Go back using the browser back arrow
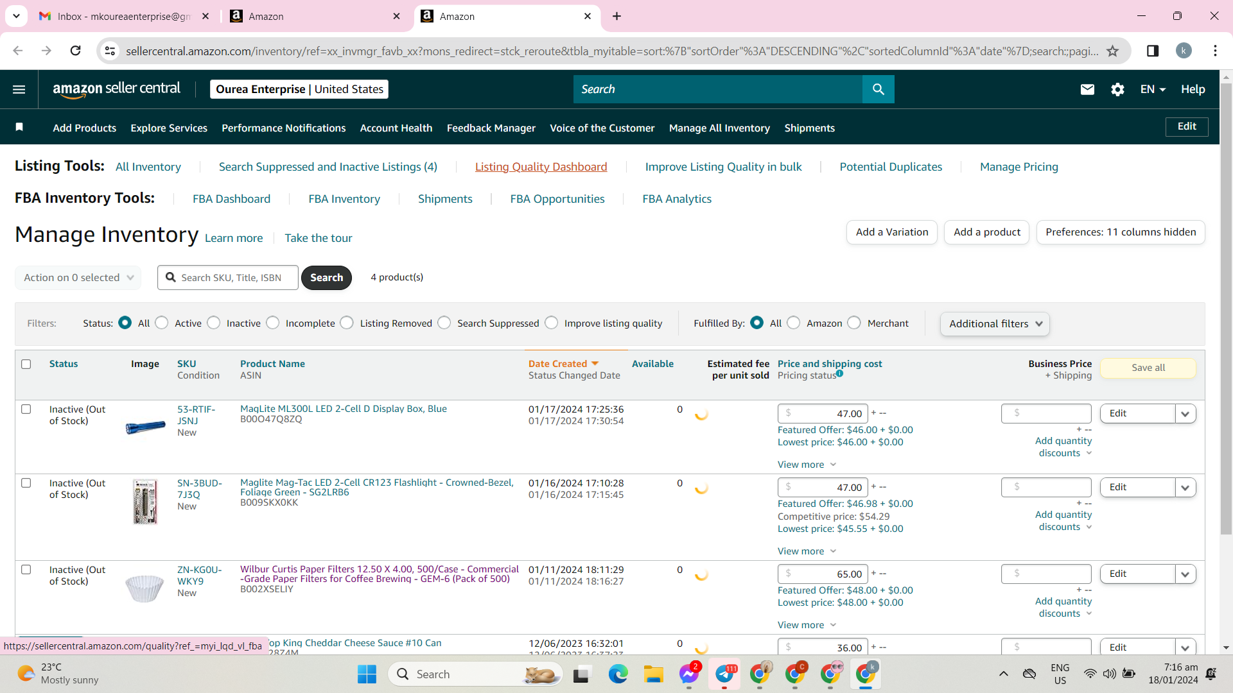Screen dimensions: 1233x693 point(18,51)
